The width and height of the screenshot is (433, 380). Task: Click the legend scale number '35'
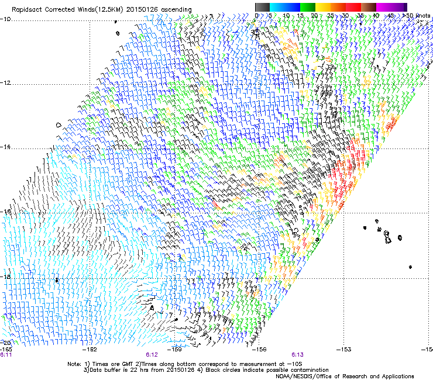pos(360,15)
